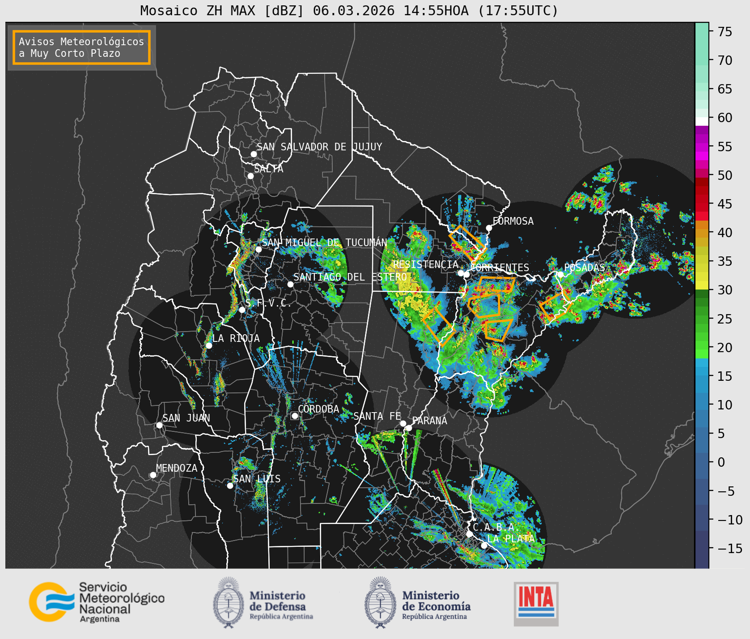This screenshot has width=750, height=639.
Task: Click the yellow 30 dBZ band on colorbar
Action: point(702,285)
